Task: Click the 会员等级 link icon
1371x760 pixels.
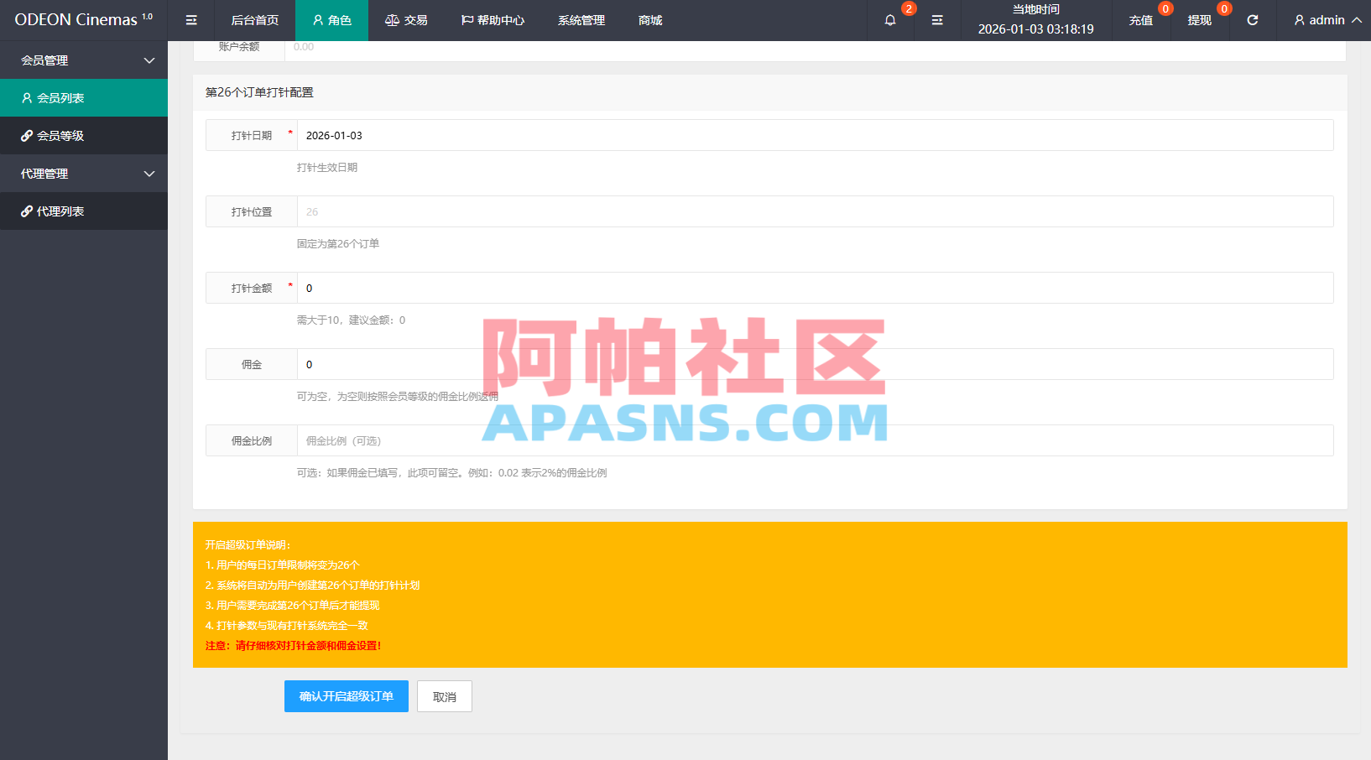Action: point(27,136)
